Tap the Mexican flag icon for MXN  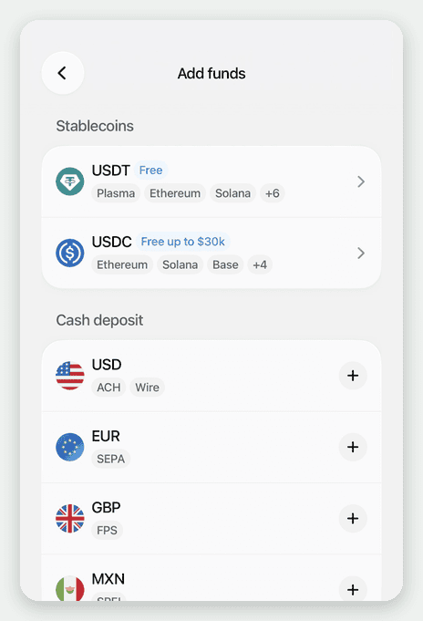pos(69,589)
